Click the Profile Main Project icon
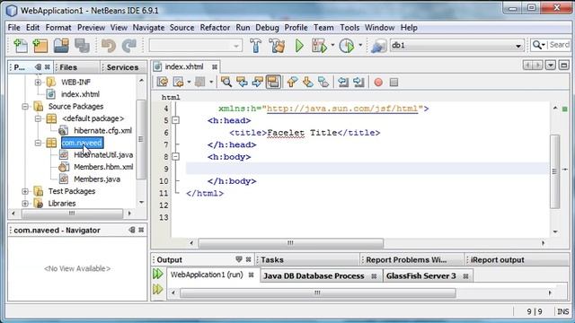575x323 pixels. tap(346, 46)
